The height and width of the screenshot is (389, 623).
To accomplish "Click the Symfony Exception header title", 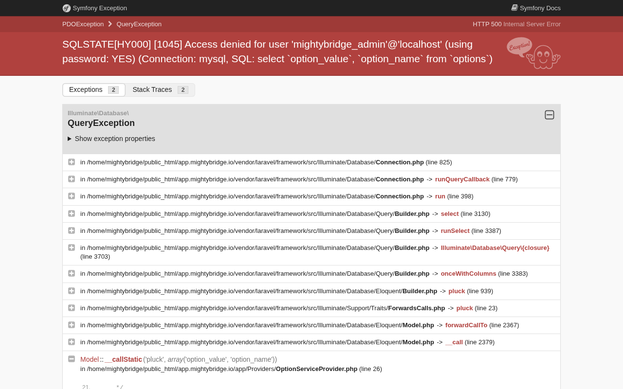I will pos(100,8).
